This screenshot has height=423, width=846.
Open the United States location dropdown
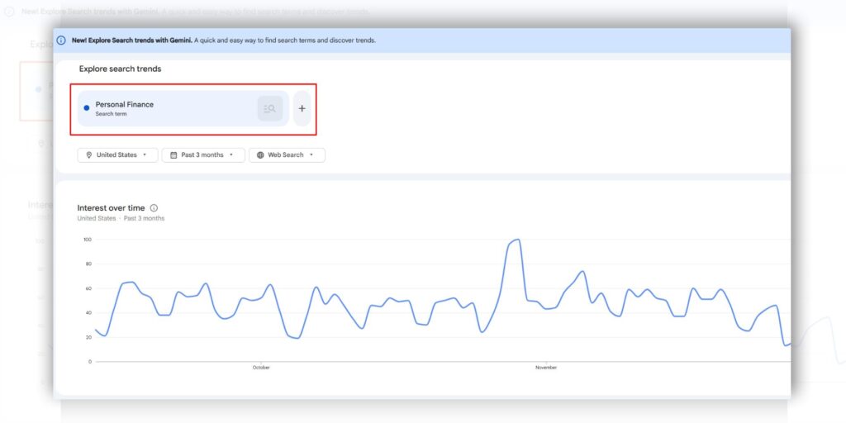click(117, 154)
